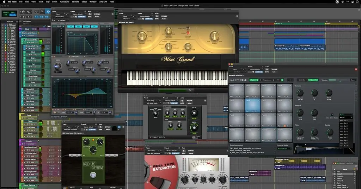
Task: Click the GrooveCell High Pass knob
Action: point(300,132)
